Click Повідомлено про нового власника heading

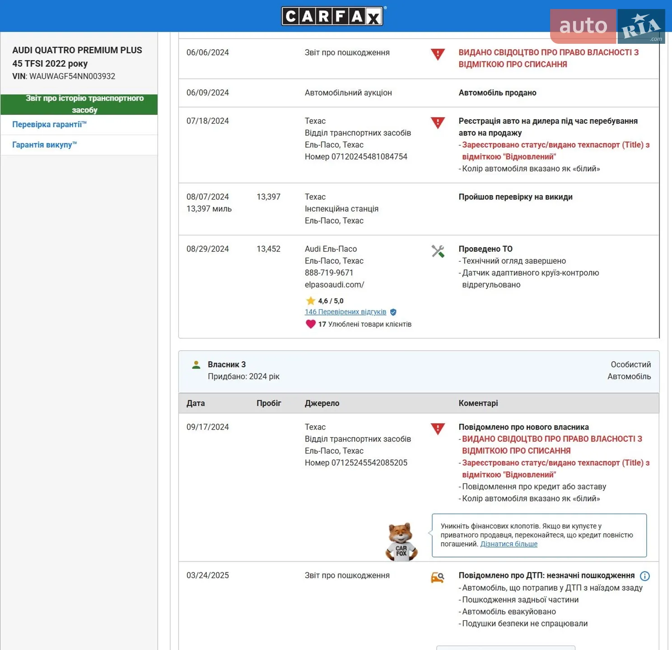(x=524, y=427)
